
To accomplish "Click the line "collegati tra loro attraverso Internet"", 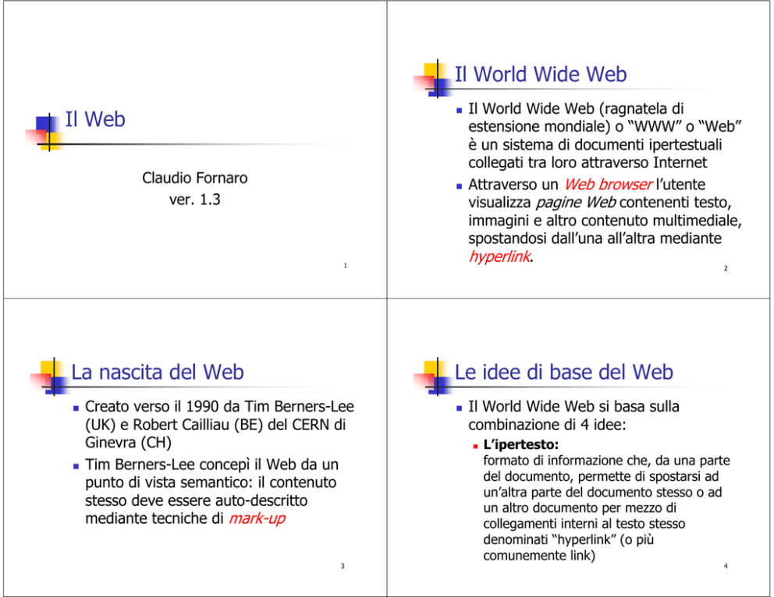I will point(588,162).
